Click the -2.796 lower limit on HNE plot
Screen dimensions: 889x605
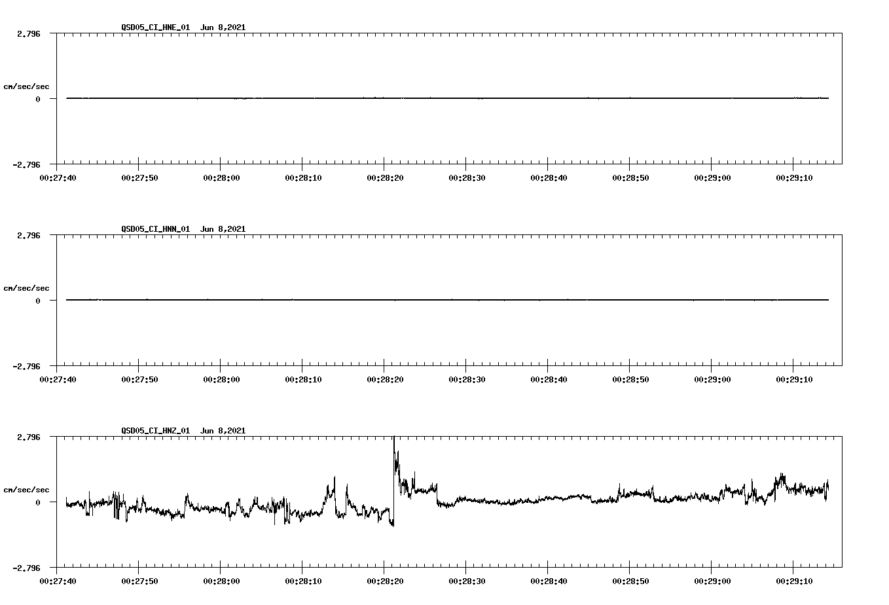27,164
